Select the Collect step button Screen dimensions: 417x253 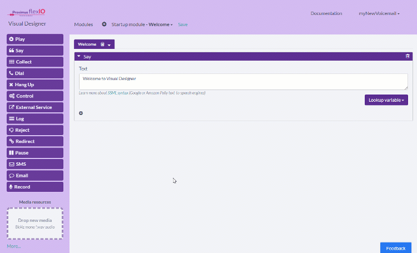35,62
